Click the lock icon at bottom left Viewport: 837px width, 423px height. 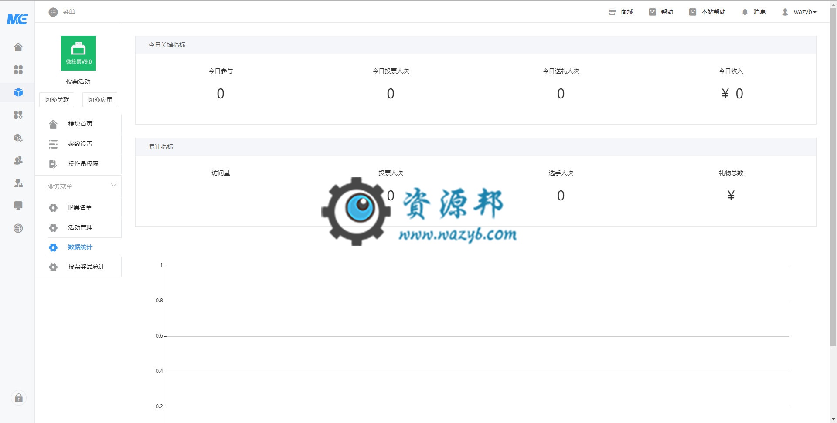click(x=18, y=398)
